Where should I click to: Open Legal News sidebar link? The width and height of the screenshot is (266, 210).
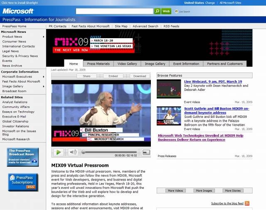point(10,51)
